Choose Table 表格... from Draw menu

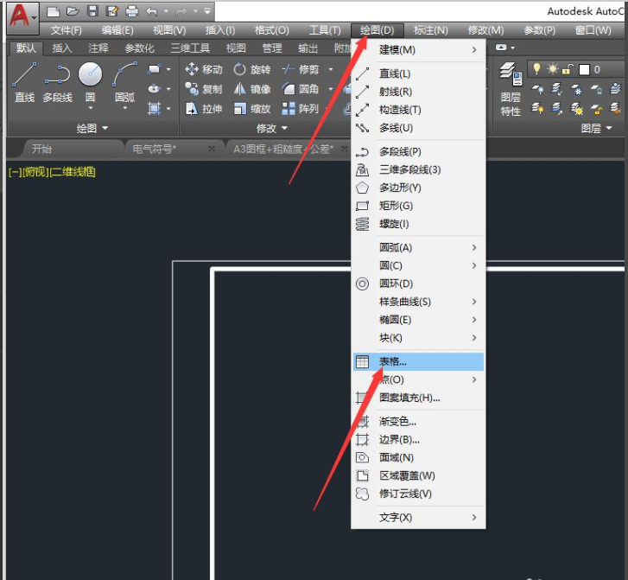click(419, 361)
